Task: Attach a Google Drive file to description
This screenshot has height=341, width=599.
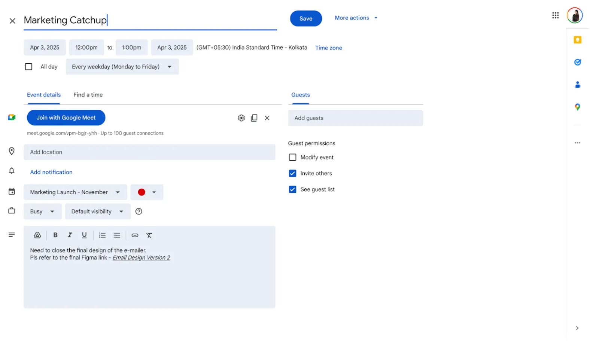Action: pyautogui.click(x=37, y=235)
